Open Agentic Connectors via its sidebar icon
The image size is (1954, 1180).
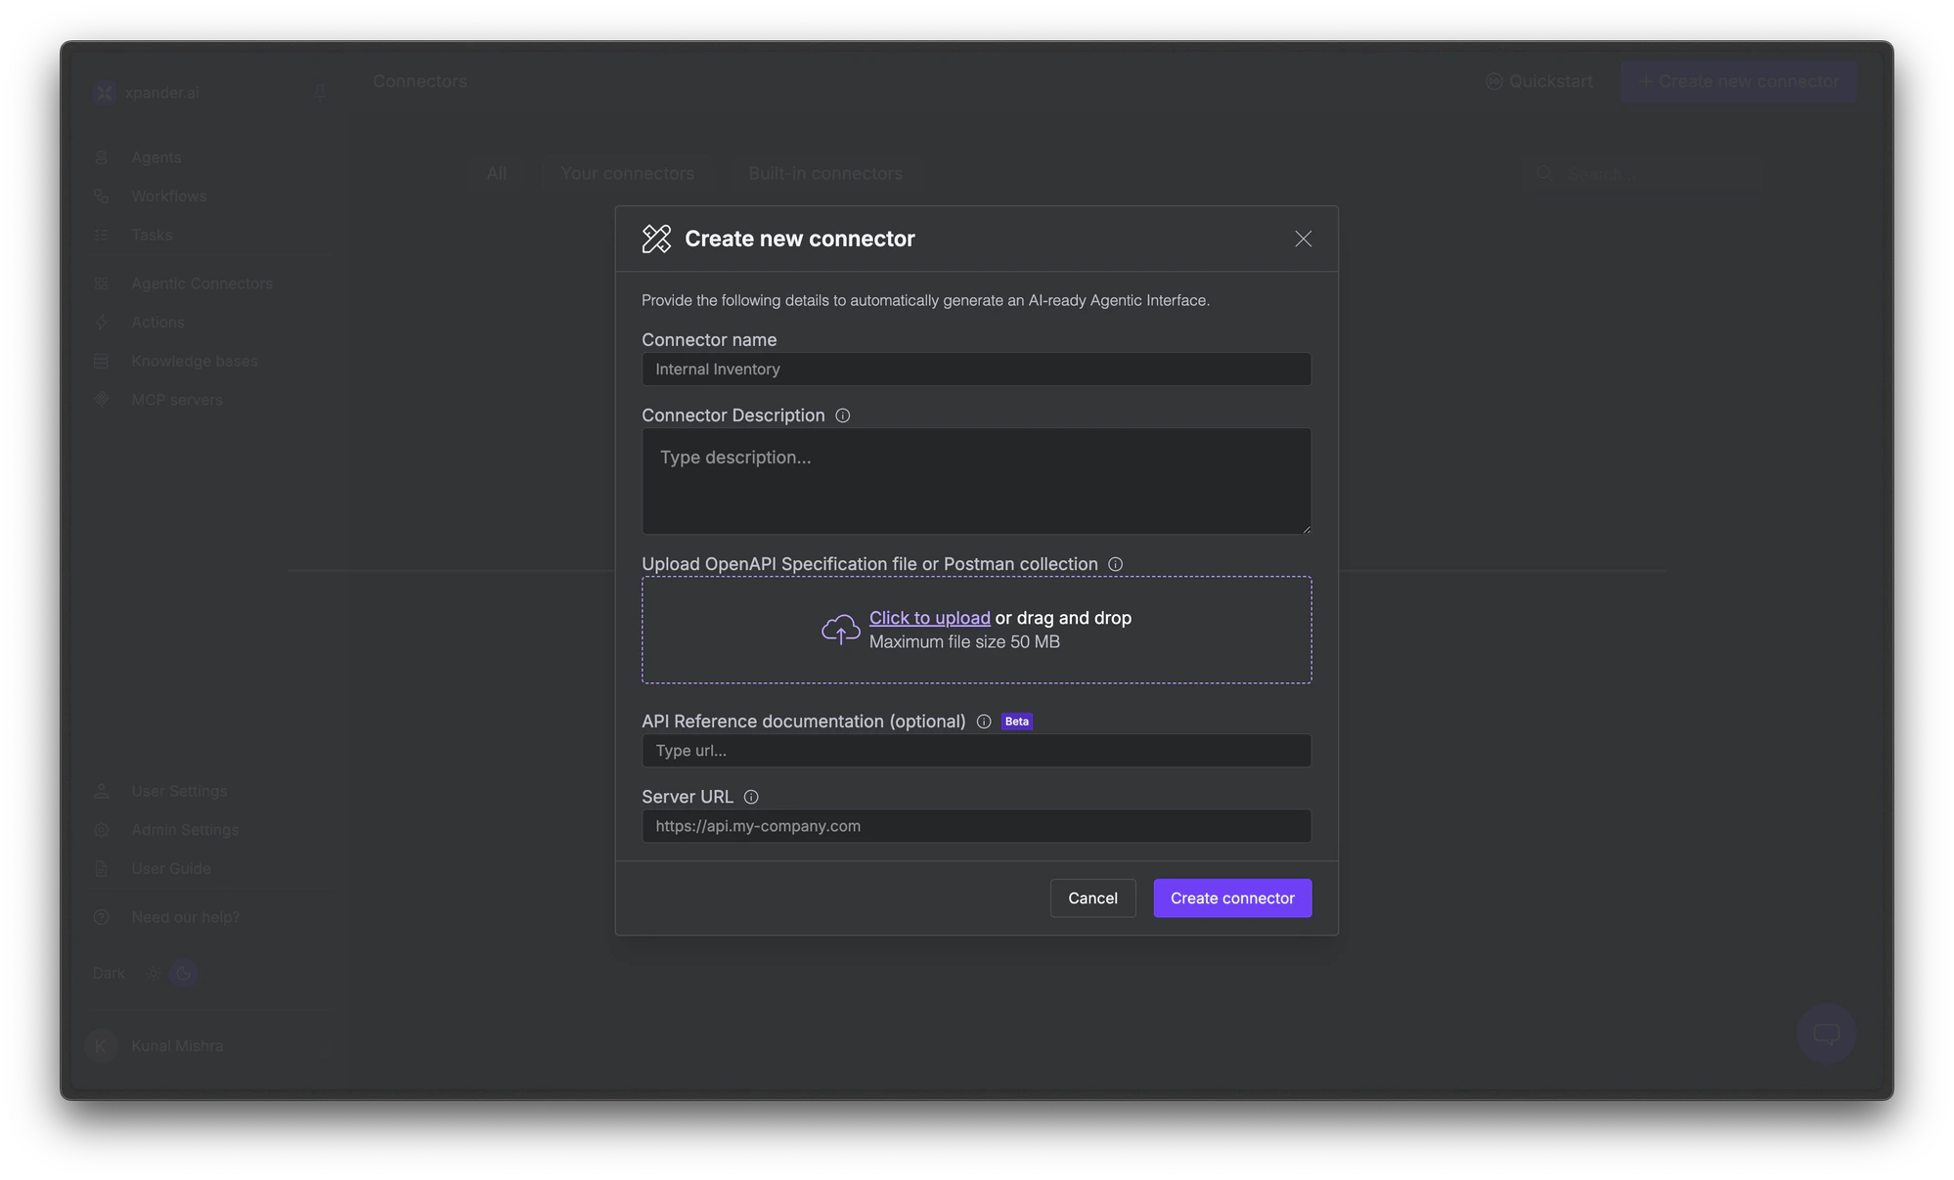[102, 283]
